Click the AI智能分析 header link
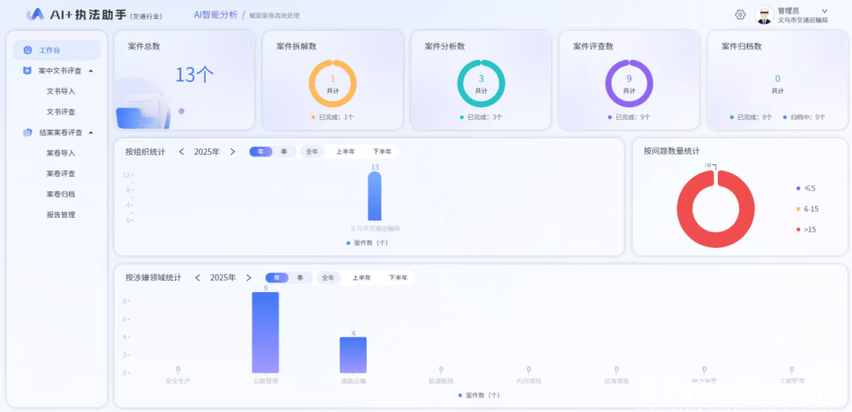 point(215,15)
